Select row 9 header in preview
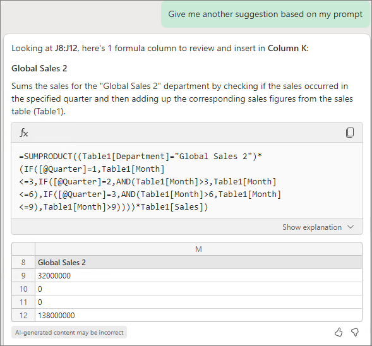Viewport: 372px width, 346px height. click(23, 275)
